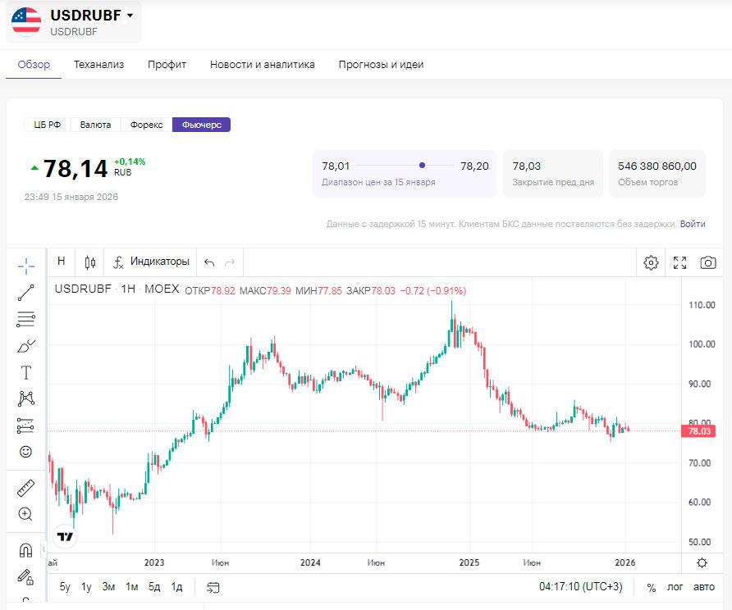
Task: Open the emoji sticker tool
Action: [25, 452]
